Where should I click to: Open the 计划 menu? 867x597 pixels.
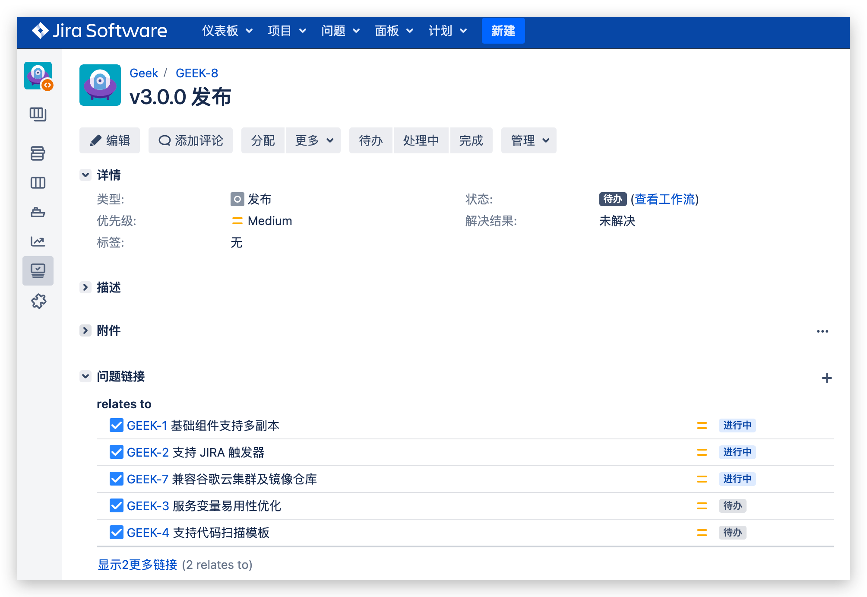(447, 31)
